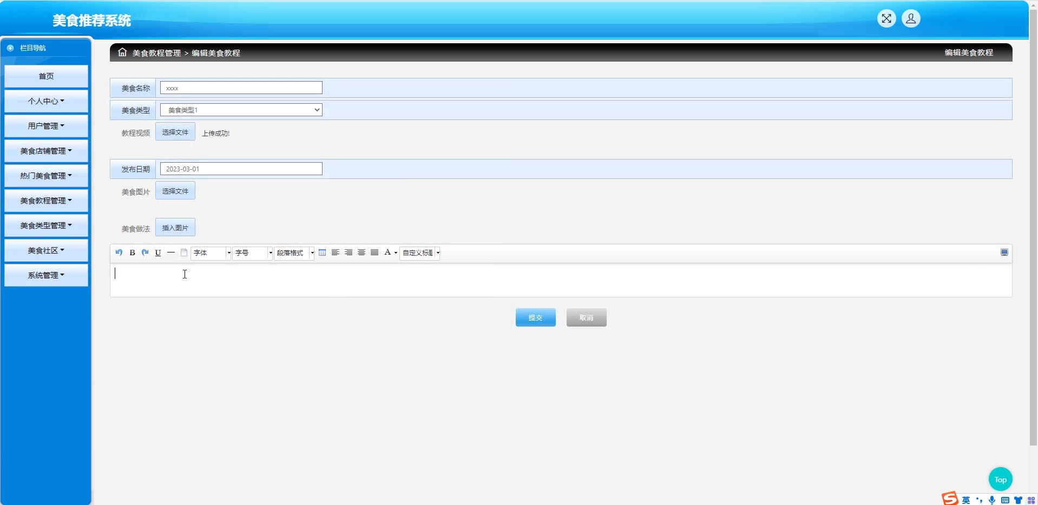
Task: Expand the 美食教程管理 sidebar menu
Action: (x=46, y=201)
